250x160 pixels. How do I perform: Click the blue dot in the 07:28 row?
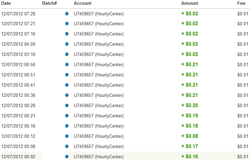point(67,14)
